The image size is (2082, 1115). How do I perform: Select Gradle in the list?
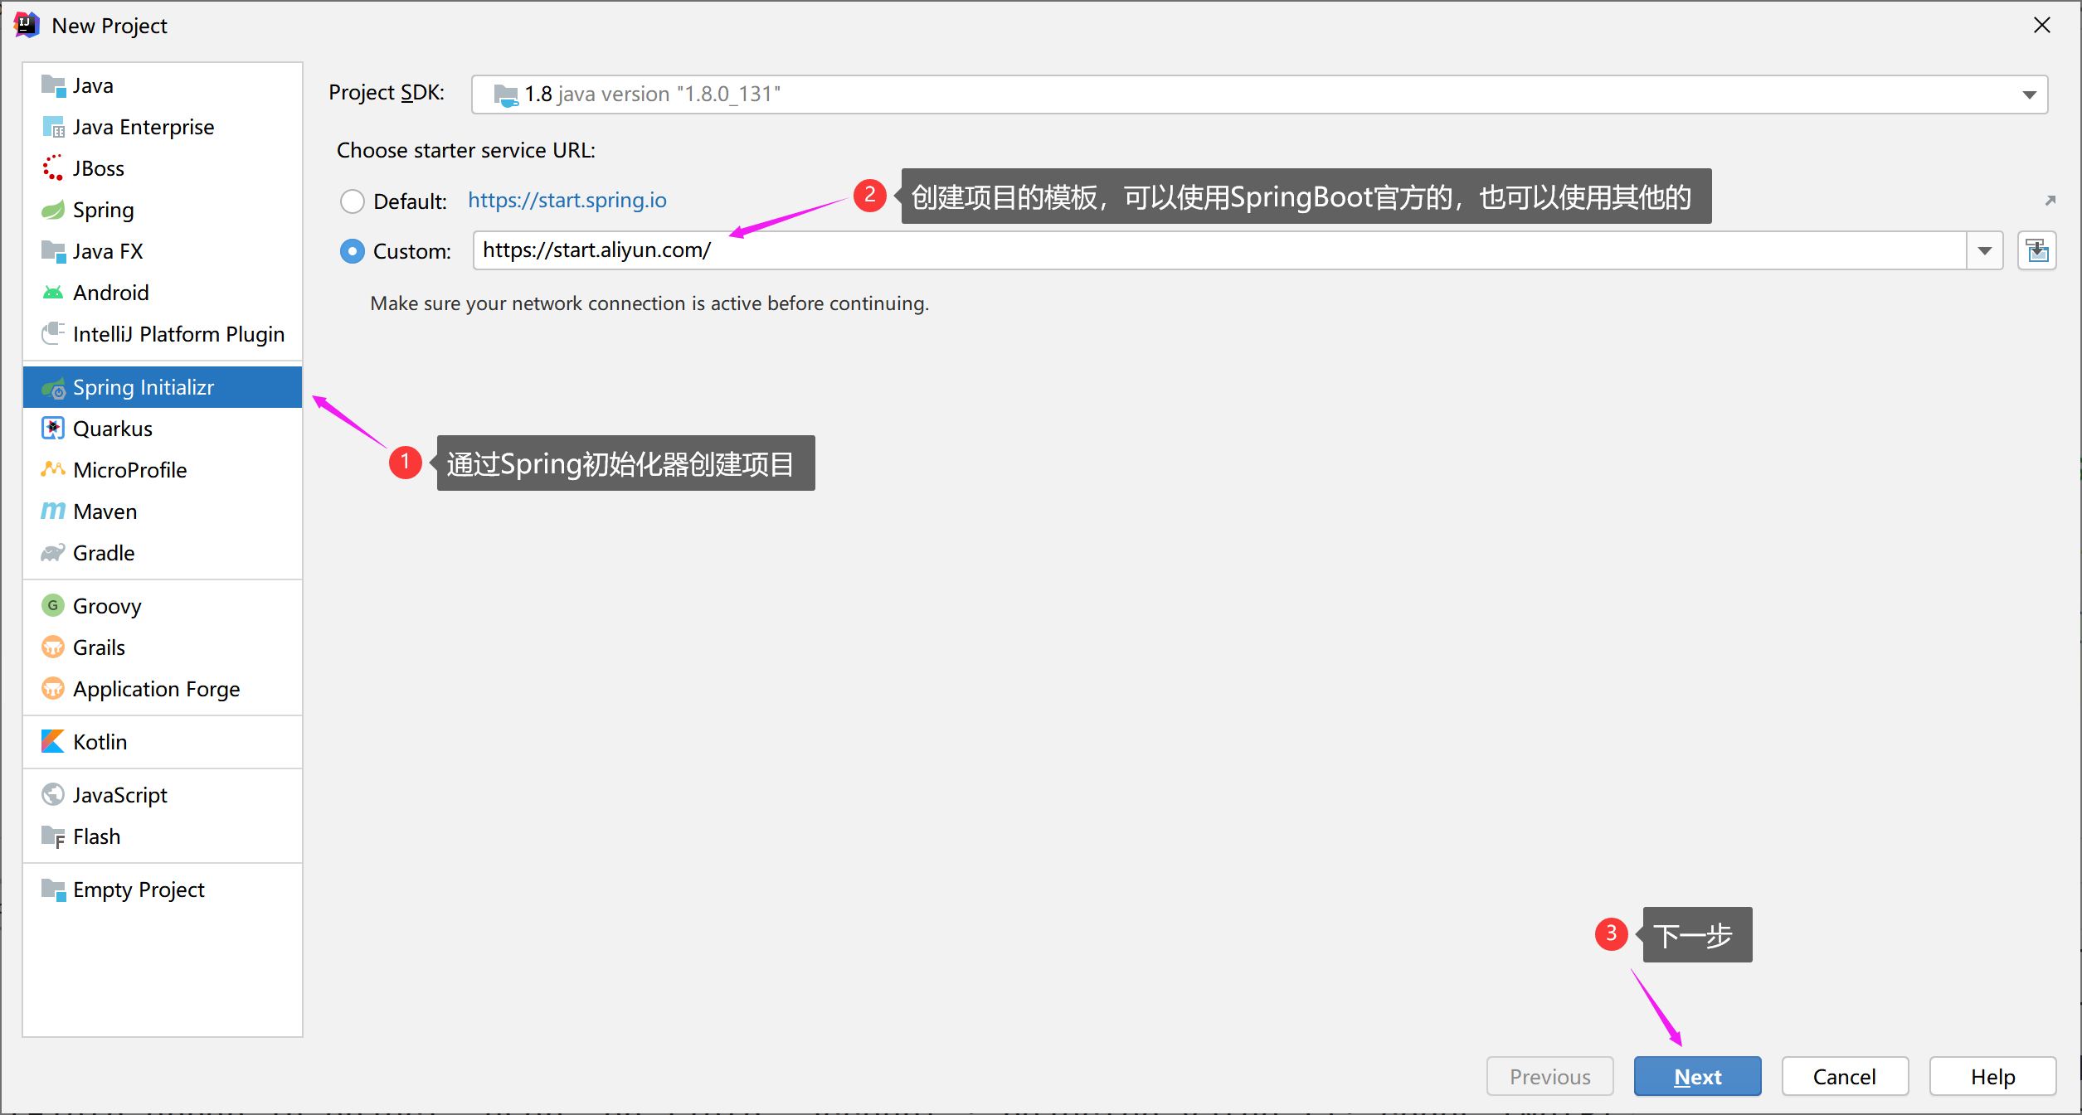click(163, 553)
